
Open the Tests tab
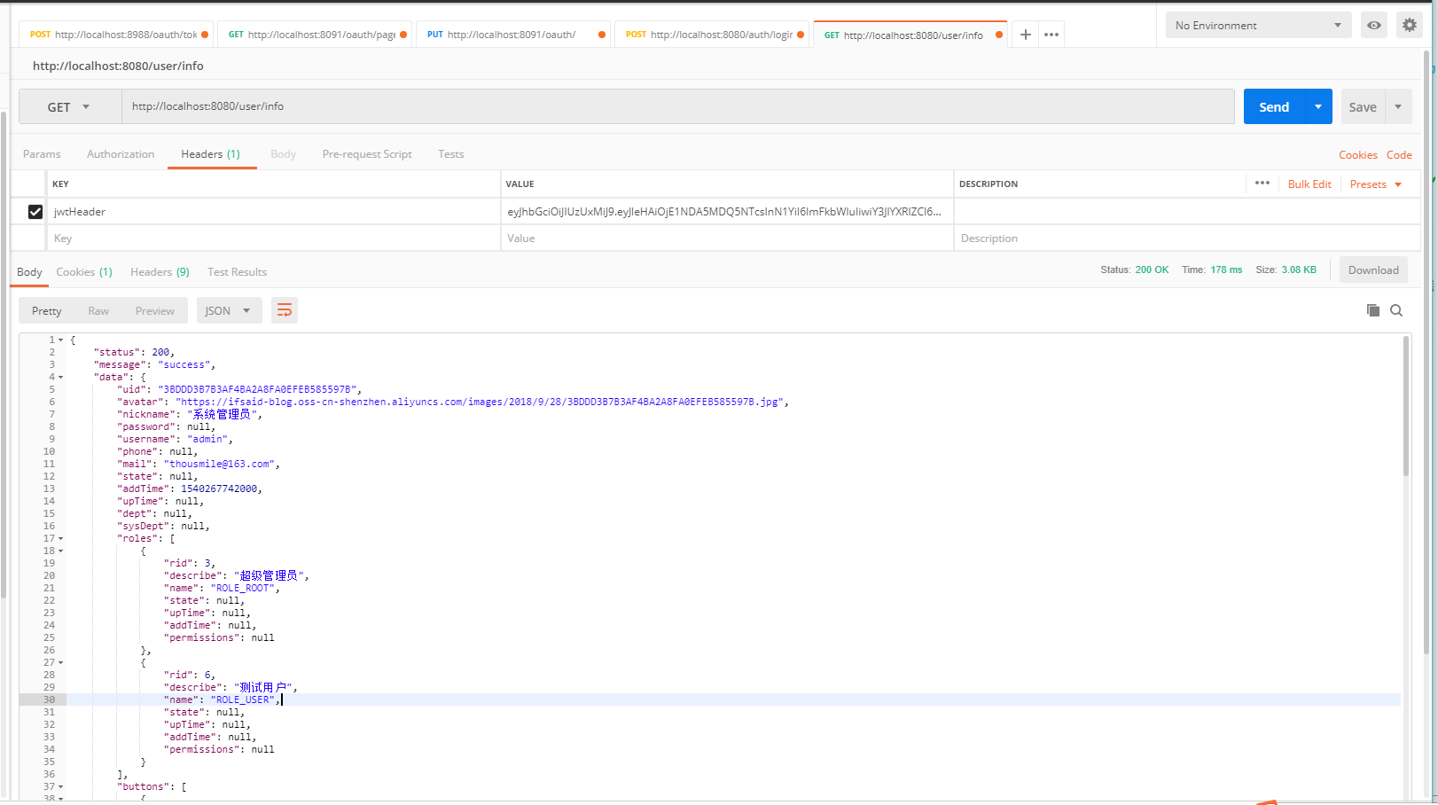tap(450, 154)
